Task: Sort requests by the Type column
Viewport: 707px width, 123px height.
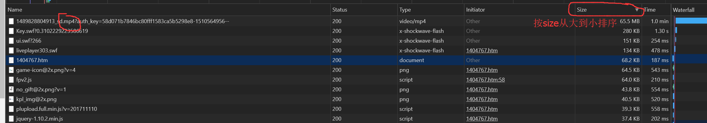Action: (430, 10)
